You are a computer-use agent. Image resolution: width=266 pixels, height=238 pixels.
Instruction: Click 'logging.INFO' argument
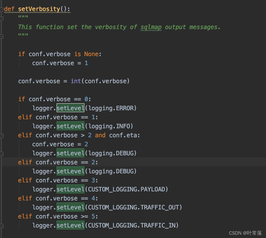(109, 126)
